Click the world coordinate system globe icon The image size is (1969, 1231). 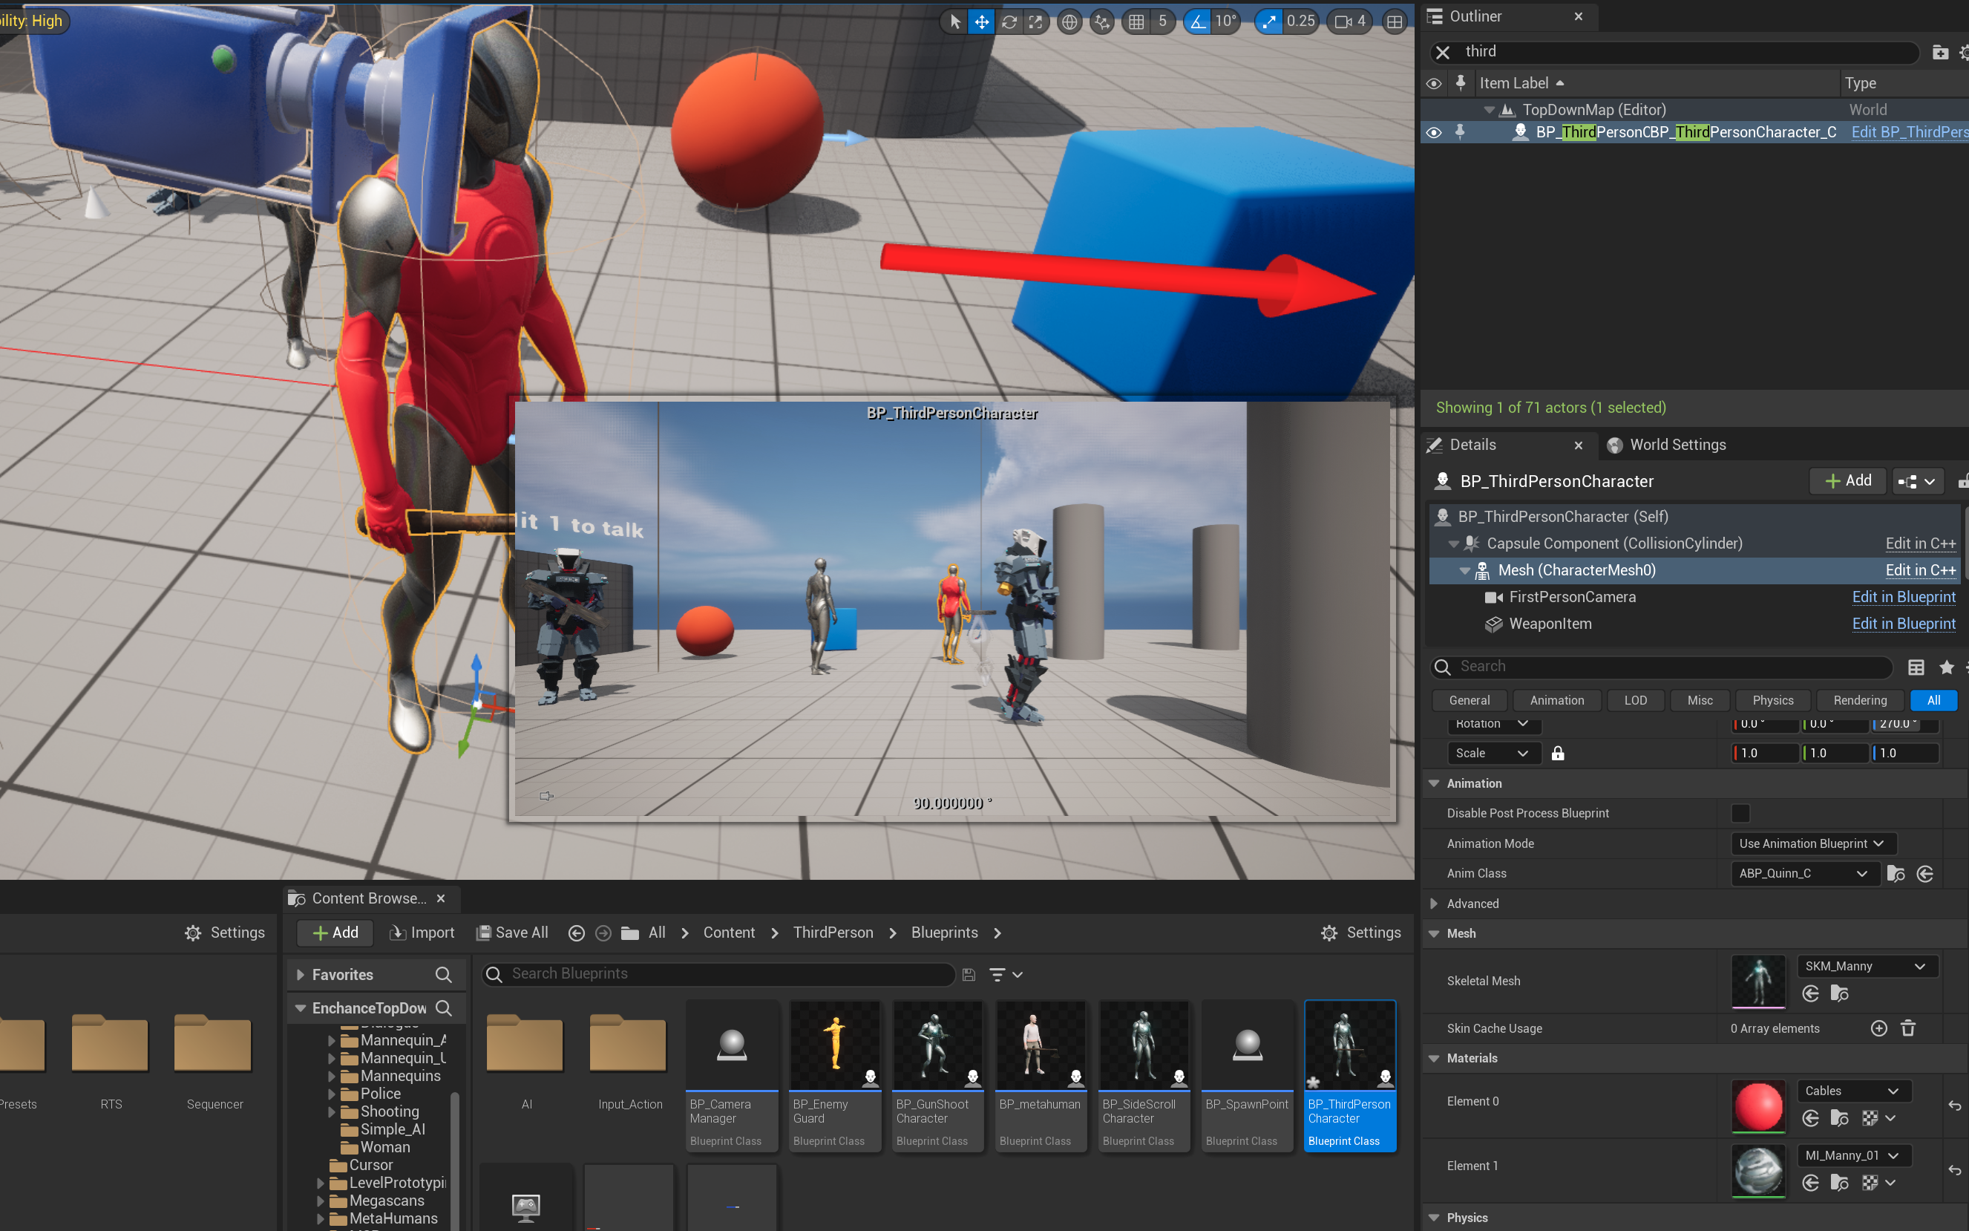point(1070,22)
